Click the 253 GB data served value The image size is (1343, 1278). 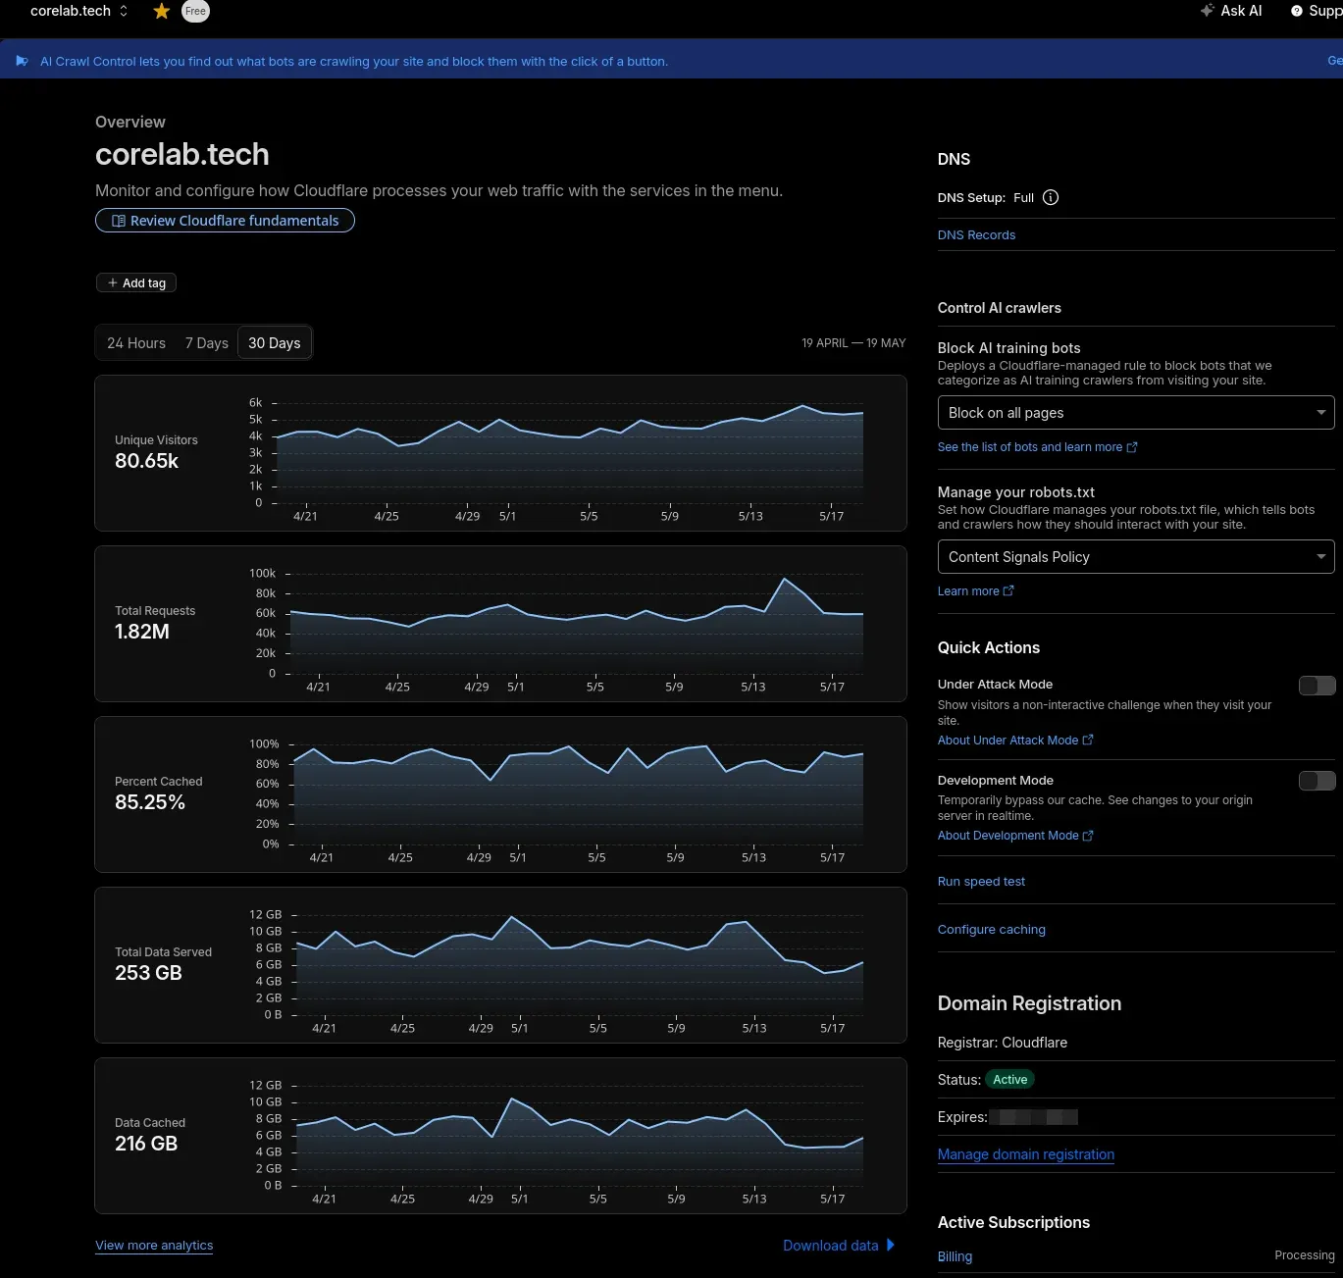pos(148,973)
